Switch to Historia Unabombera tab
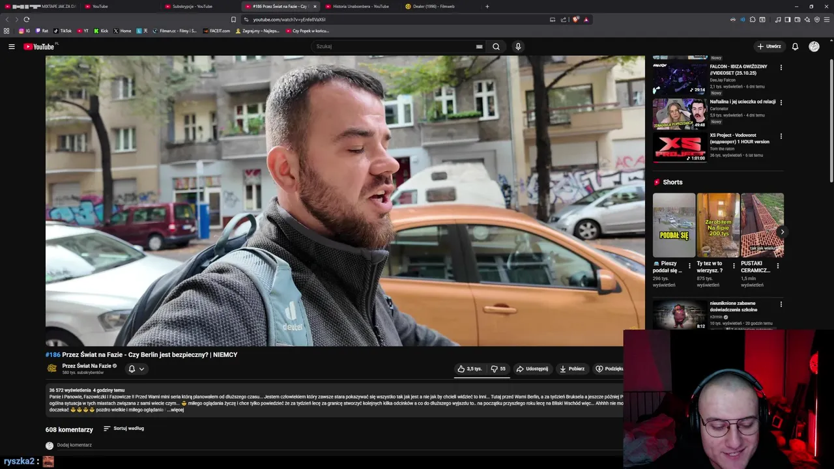 click(360, 7)
